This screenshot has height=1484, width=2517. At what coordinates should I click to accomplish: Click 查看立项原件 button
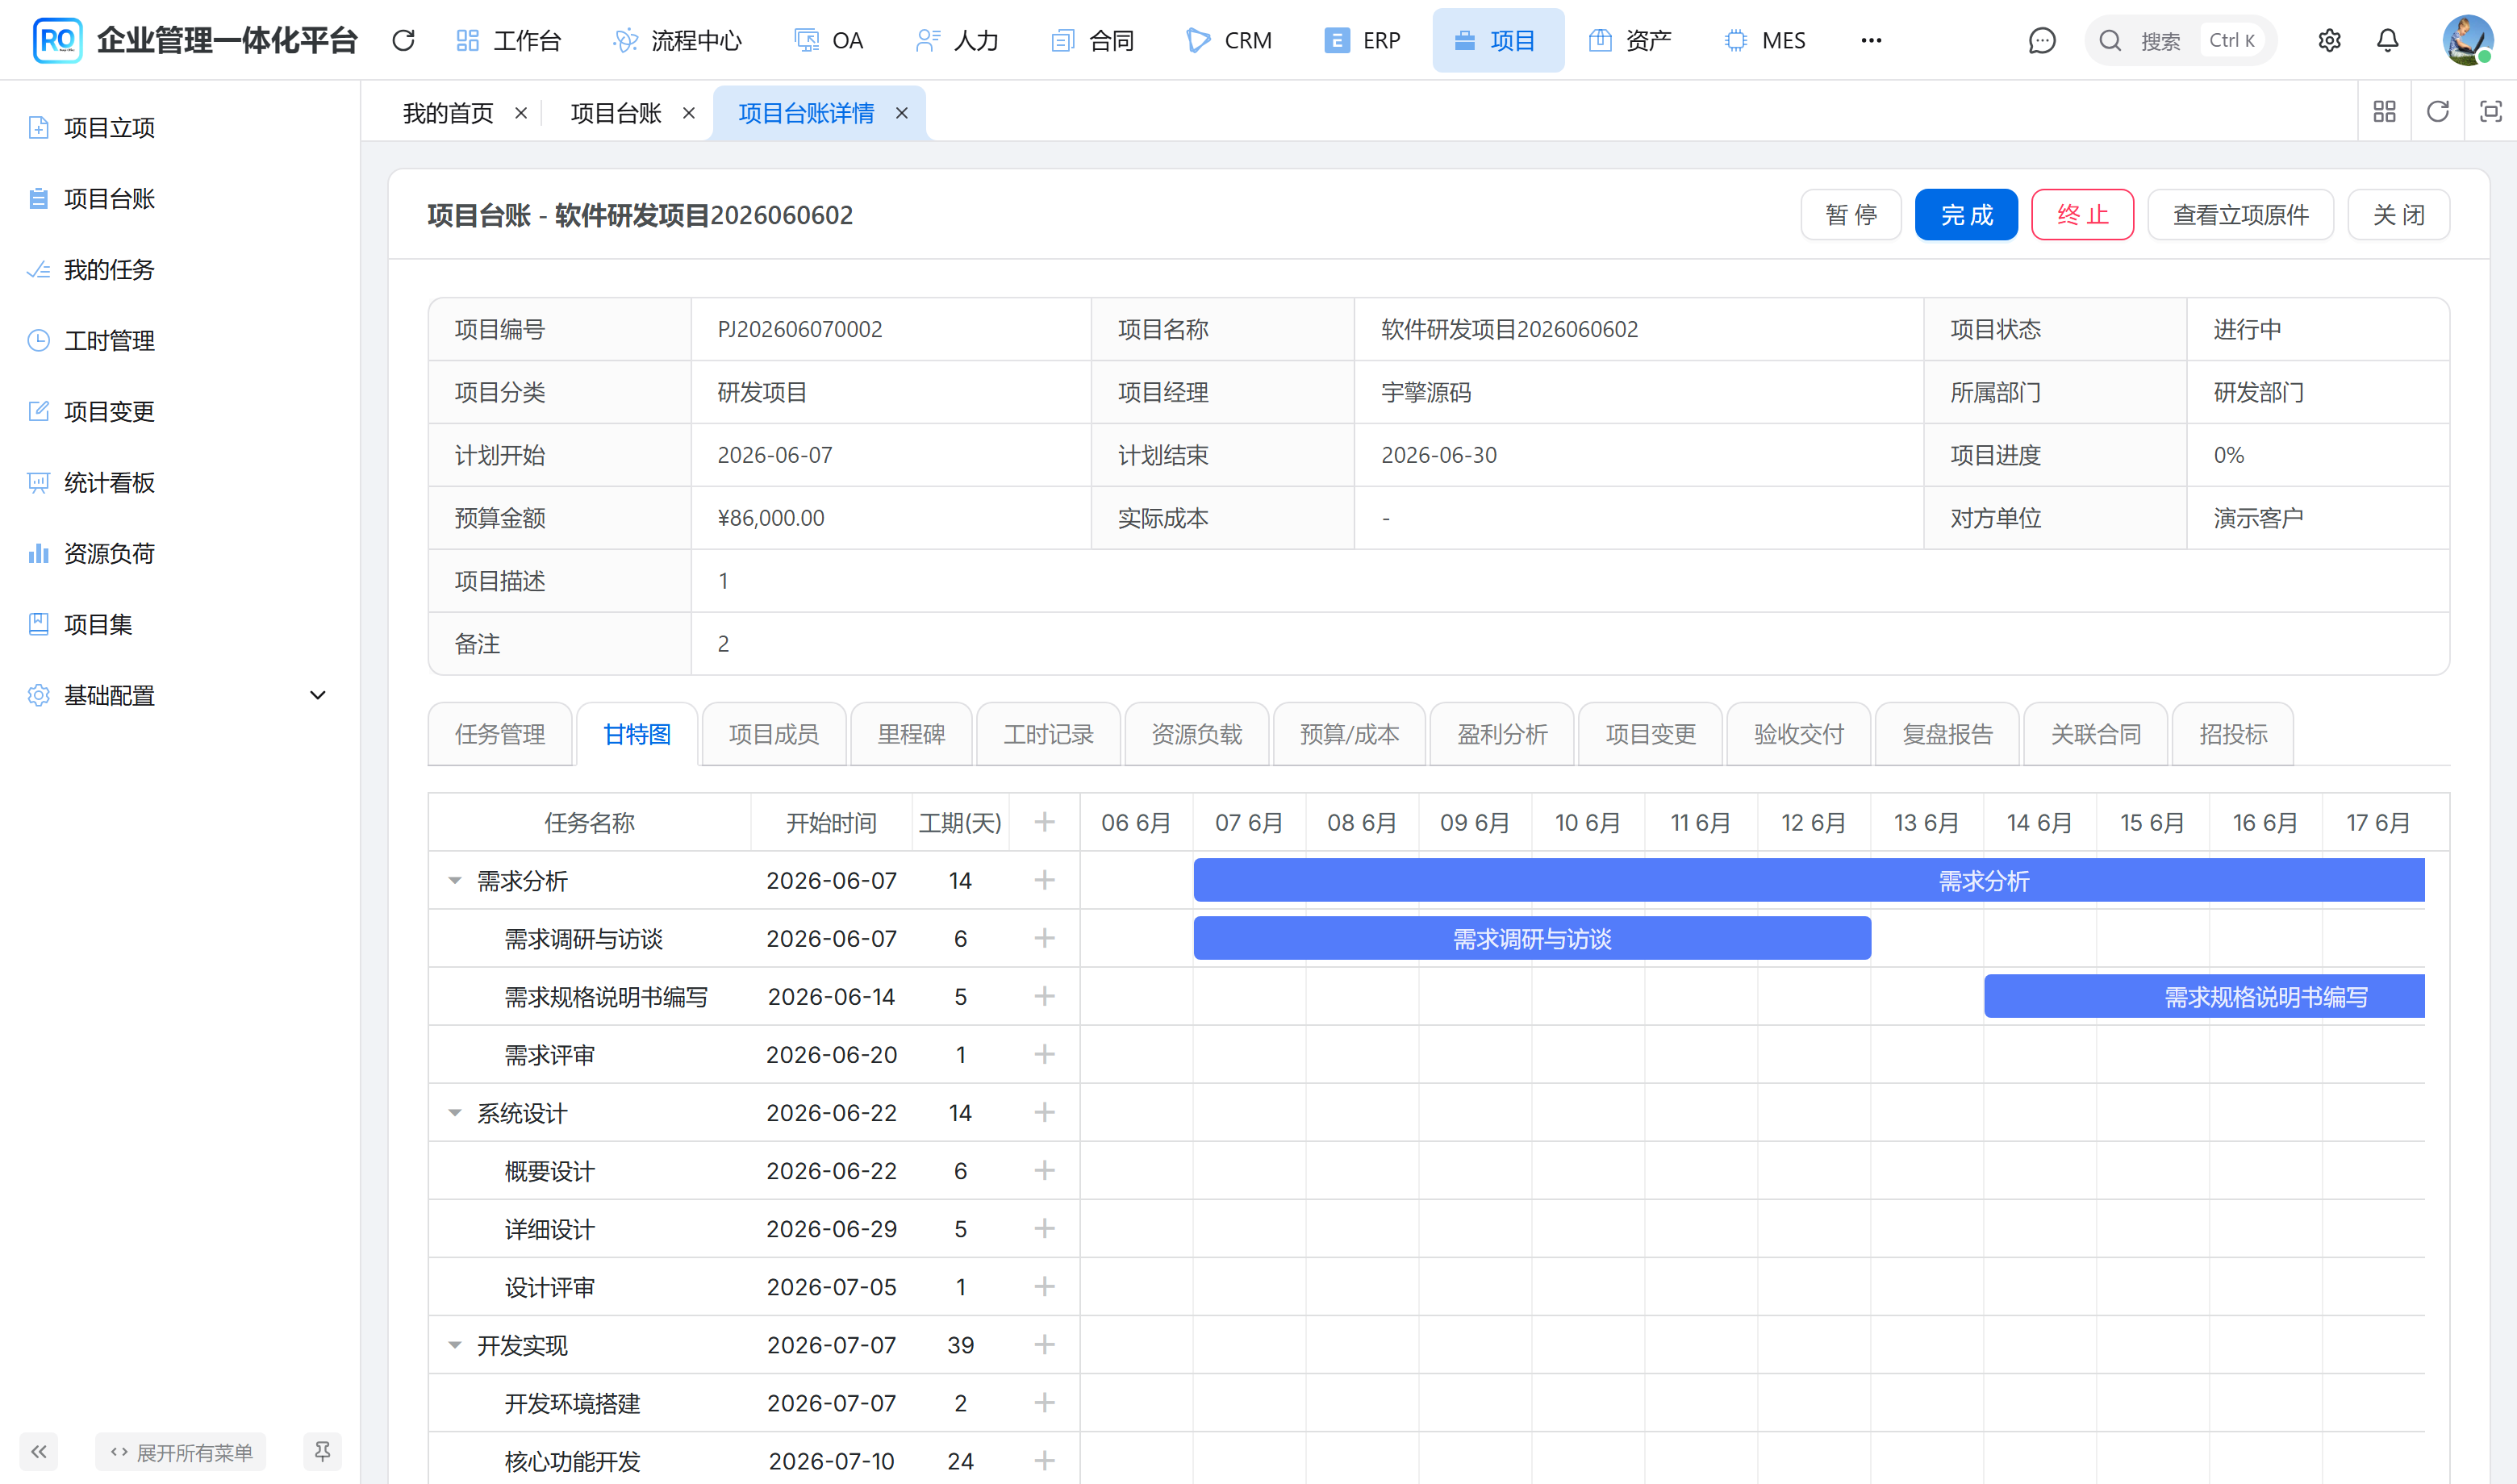pos(2240,215)
